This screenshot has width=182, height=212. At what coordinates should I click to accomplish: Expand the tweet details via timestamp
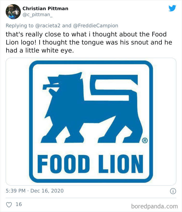click(34, 191)
